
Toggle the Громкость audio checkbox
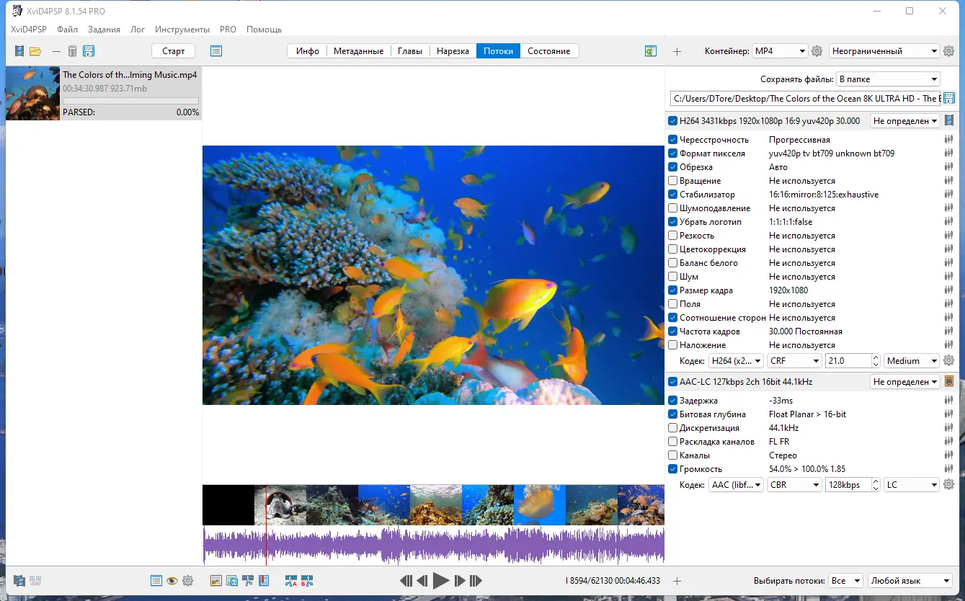point(672,469)
